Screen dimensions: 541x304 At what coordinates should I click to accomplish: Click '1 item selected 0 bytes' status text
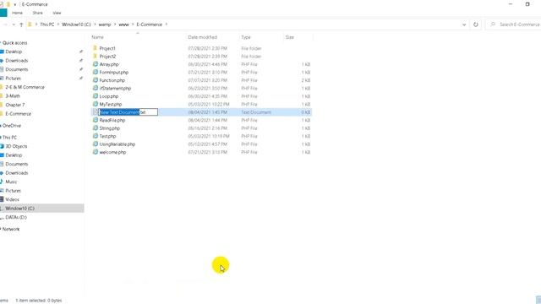click(x=39, y=301)
